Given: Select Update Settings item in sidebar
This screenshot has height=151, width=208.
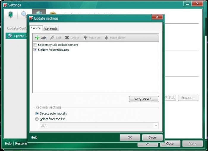Looking at the screenshot, I should click(16, 36).
